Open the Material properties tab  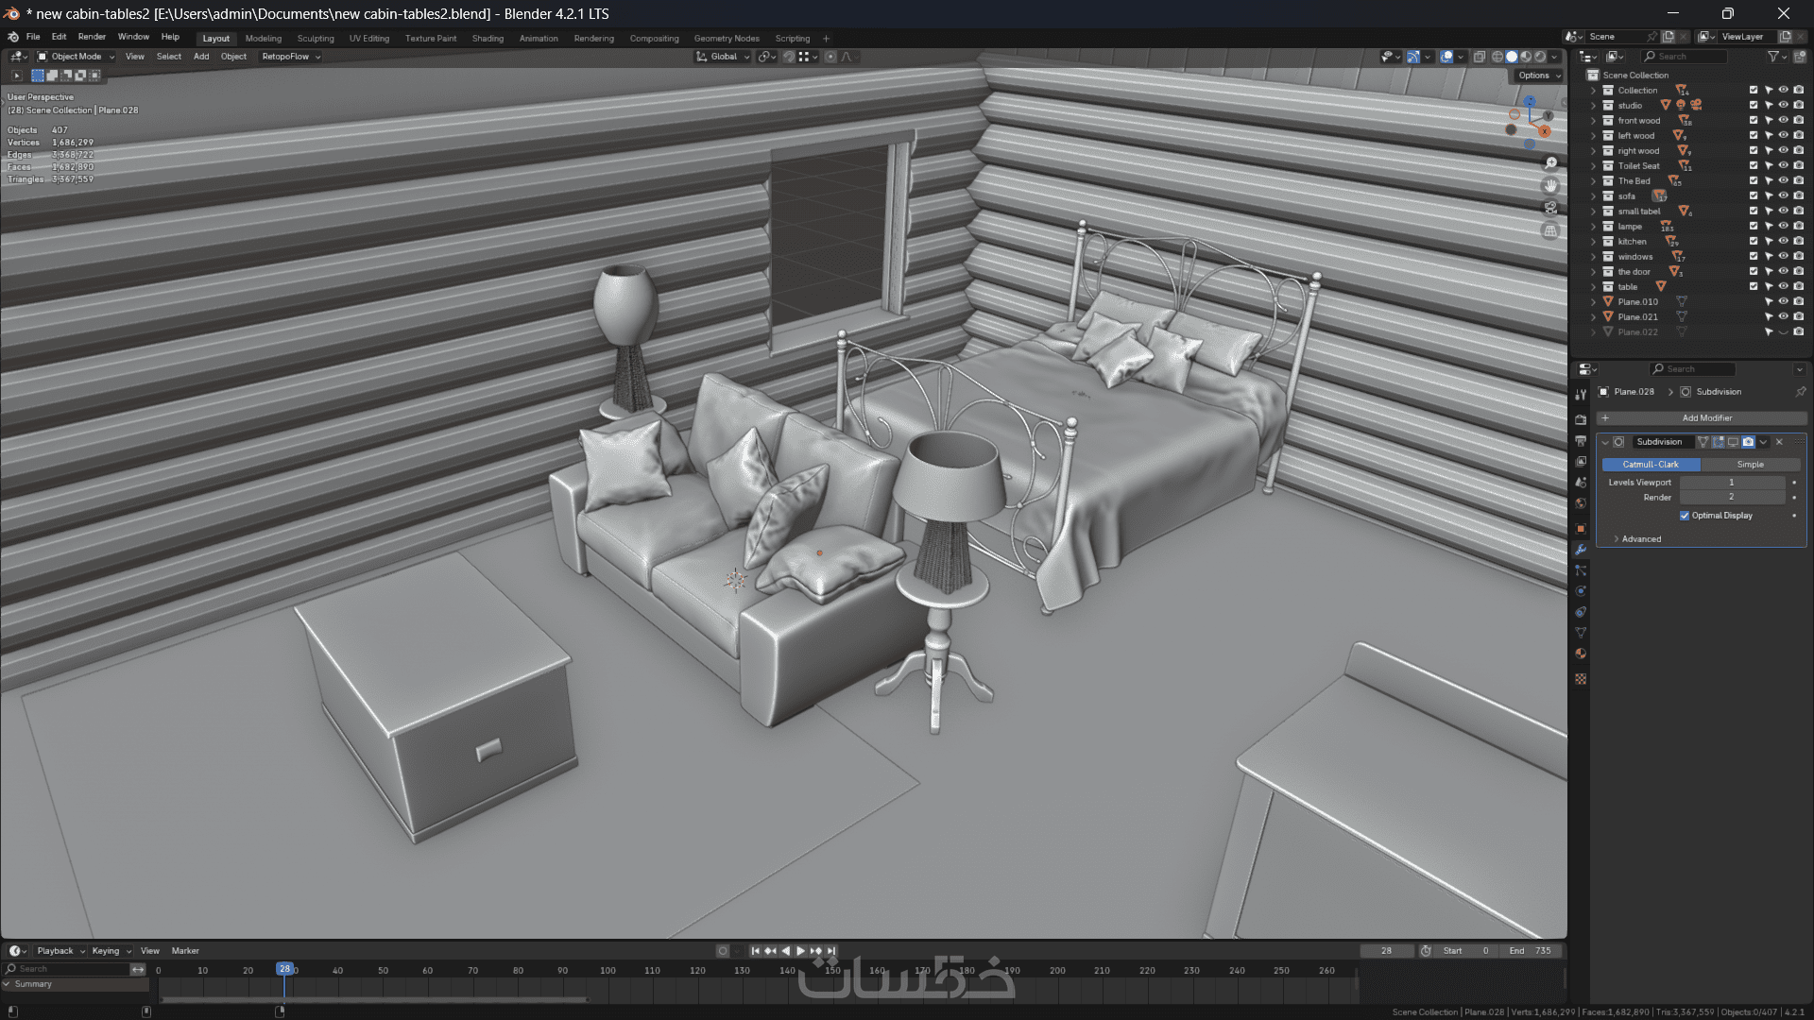click(x=1581, y=654)
